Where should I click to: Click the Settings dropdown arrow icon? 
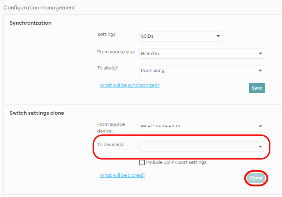coord(218,37)
